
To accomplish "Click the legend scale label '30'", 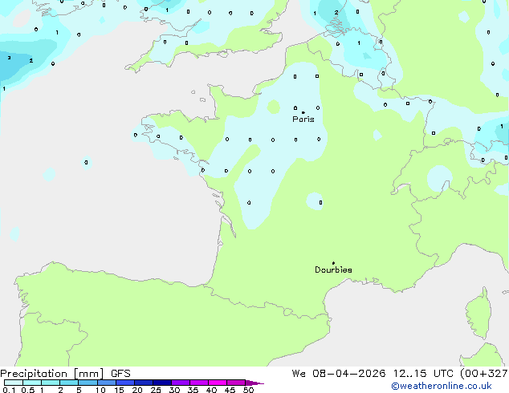I will coord(174,390).
